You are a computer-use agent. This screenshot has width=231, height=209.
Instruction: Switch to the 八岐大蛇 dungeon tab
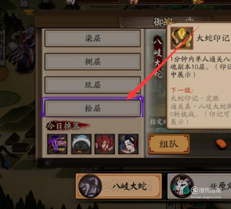[119, 186]
